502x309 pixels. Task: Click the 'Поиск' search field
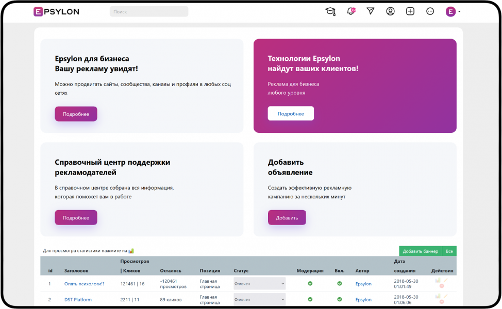(x=149, y=11)
